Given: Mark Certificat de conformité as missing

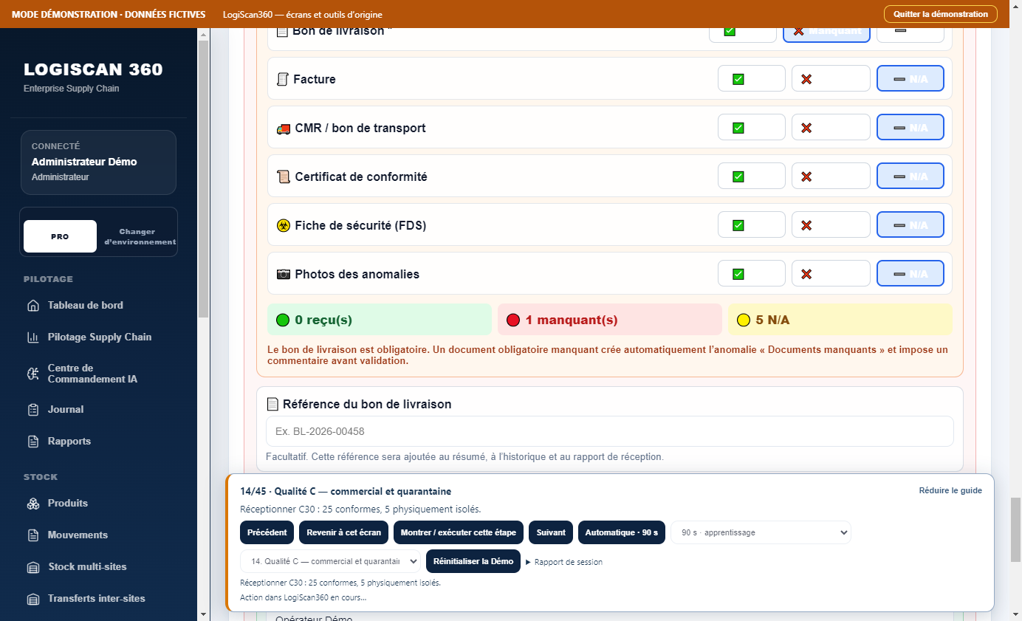Looking at the screenshot, I should [x=831, y=176].
